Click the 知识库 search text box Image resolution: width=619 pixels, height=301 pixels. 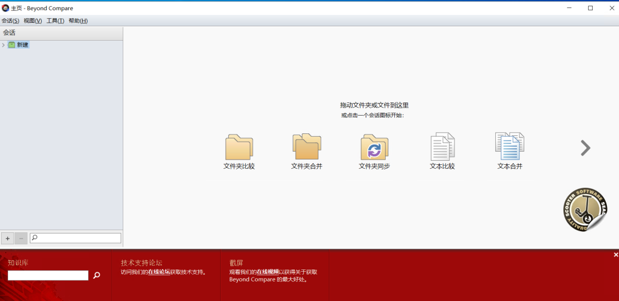[48, 275]
